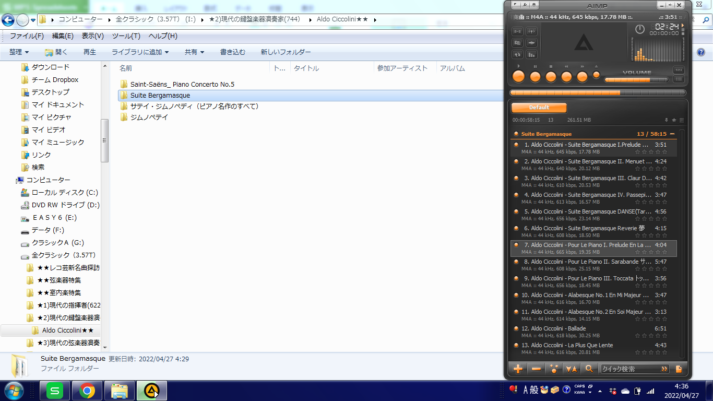
Task: Pause playback in AIMP
Action: (x=535, y=76)
